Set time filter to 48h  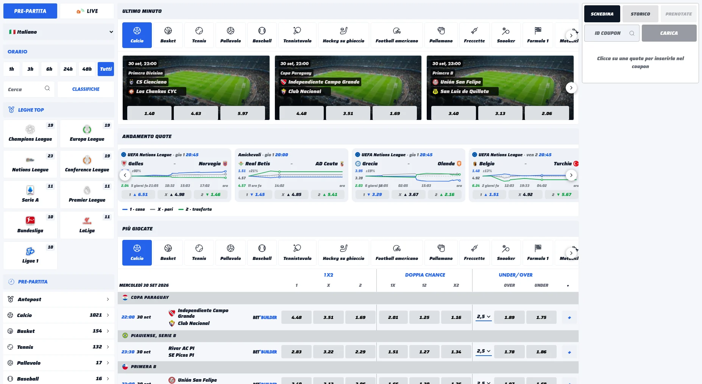[87, 69]
